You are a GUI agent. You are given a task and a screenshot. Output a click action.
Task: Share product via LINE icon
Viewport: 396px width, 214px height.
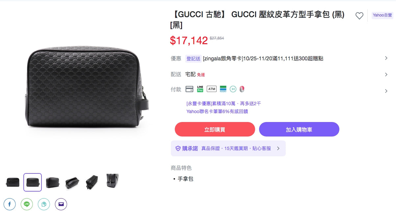(x=27, y=204)
